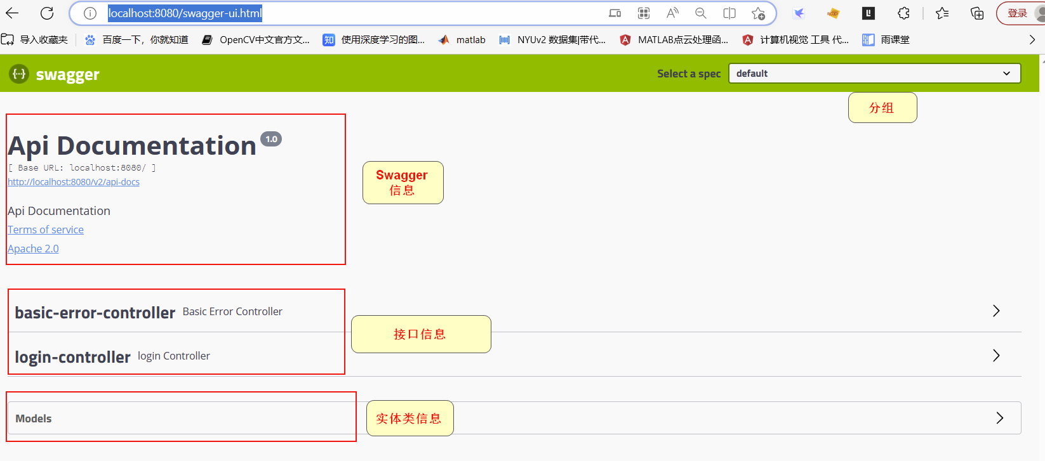1045x461 pixels.
Task: Go back to the previous page
Action: [x=12, y=13]
